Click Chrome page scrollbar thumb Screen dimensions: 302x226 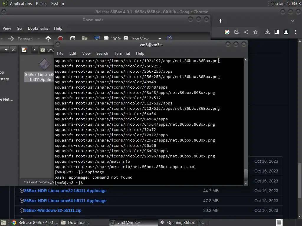click(300, 181)
